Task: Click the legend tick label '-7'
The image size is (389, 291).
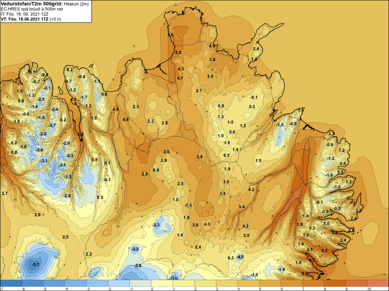Action: click(2, 289)
